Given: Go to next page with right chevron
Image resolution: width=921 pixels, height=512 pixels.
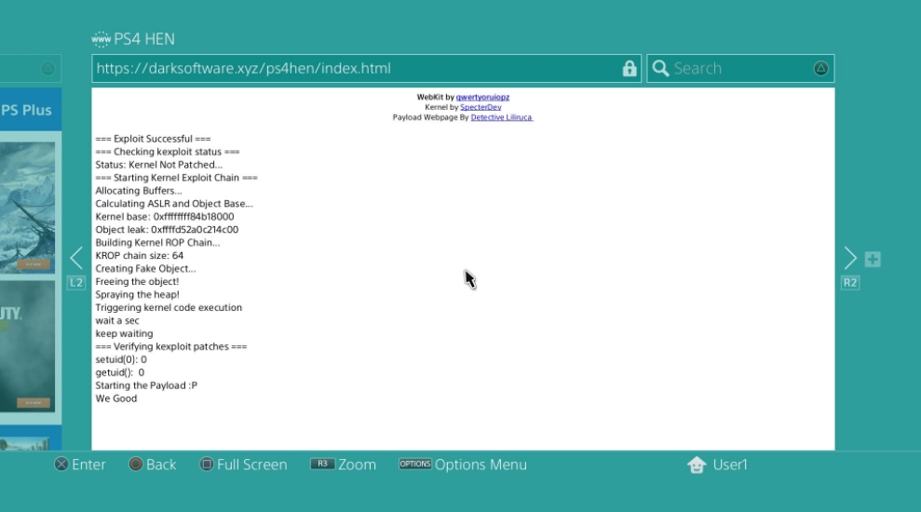Looking at the screenshot, I should [849, 259].
